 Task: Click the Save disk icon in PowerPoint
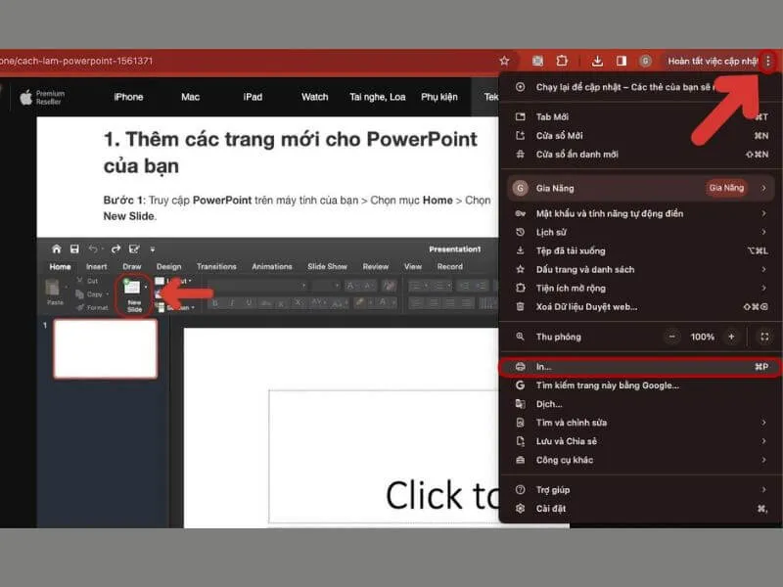[x=74, y=248]
